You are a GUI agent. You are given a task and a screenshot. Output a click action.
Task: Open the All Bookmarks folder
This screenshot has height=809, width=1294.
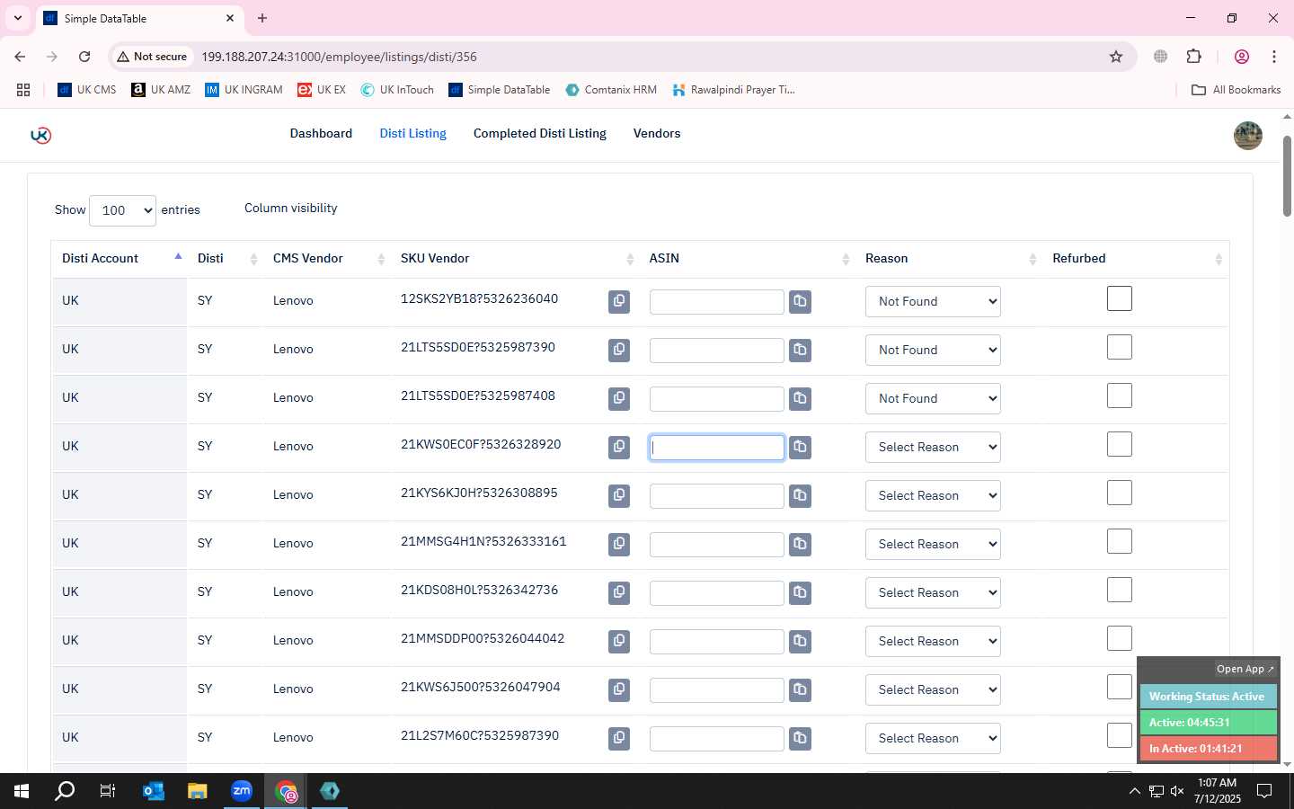[x=1236, y=90]
